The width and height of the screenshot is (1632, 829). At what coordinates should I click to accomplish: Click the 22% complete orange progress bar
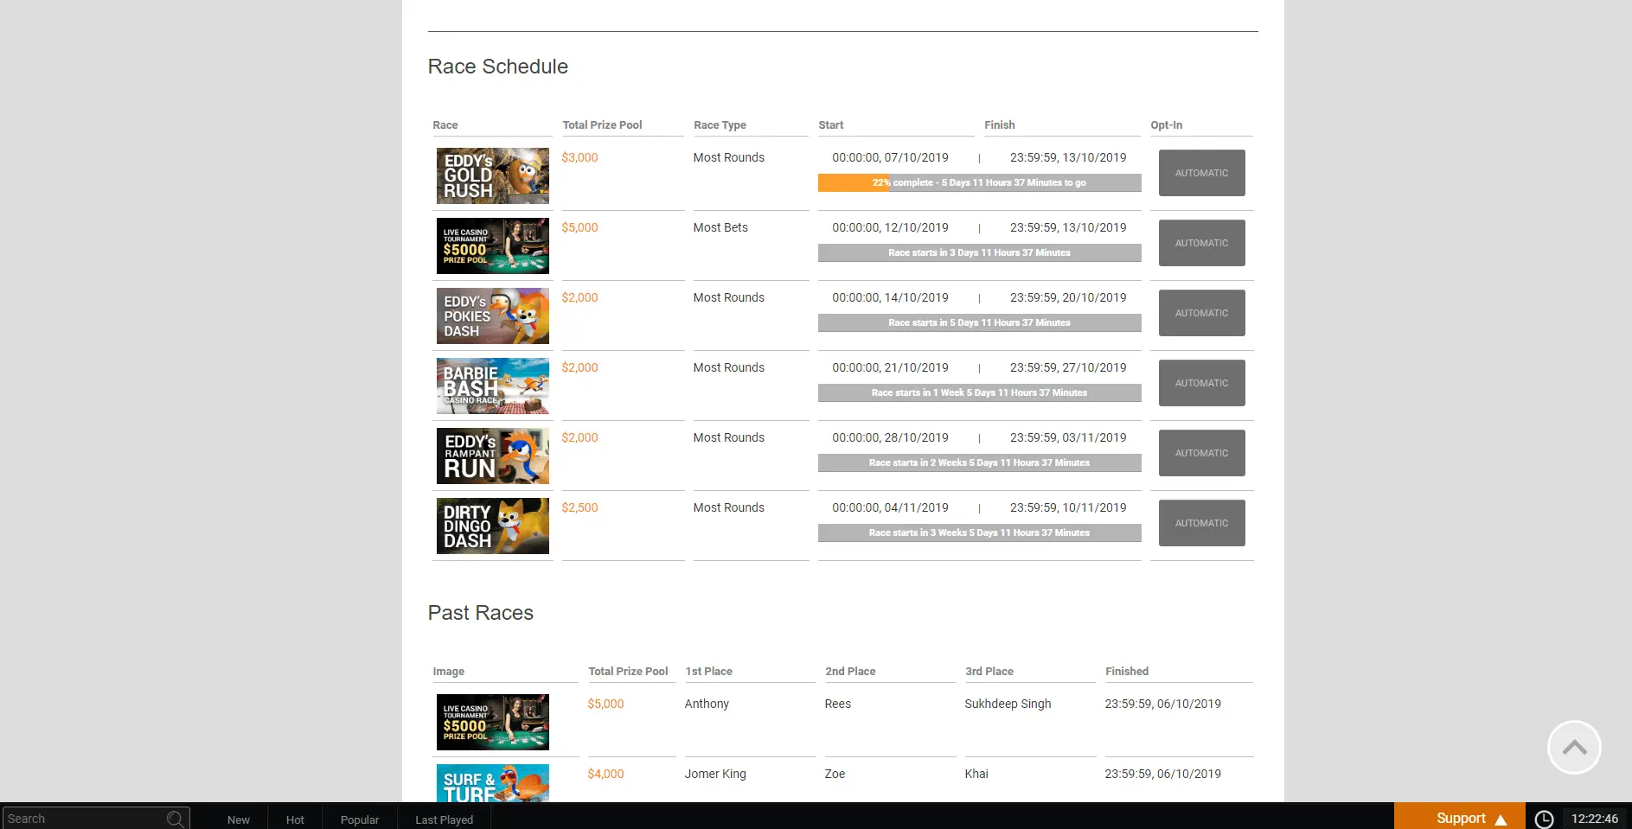tap(853, 183)
